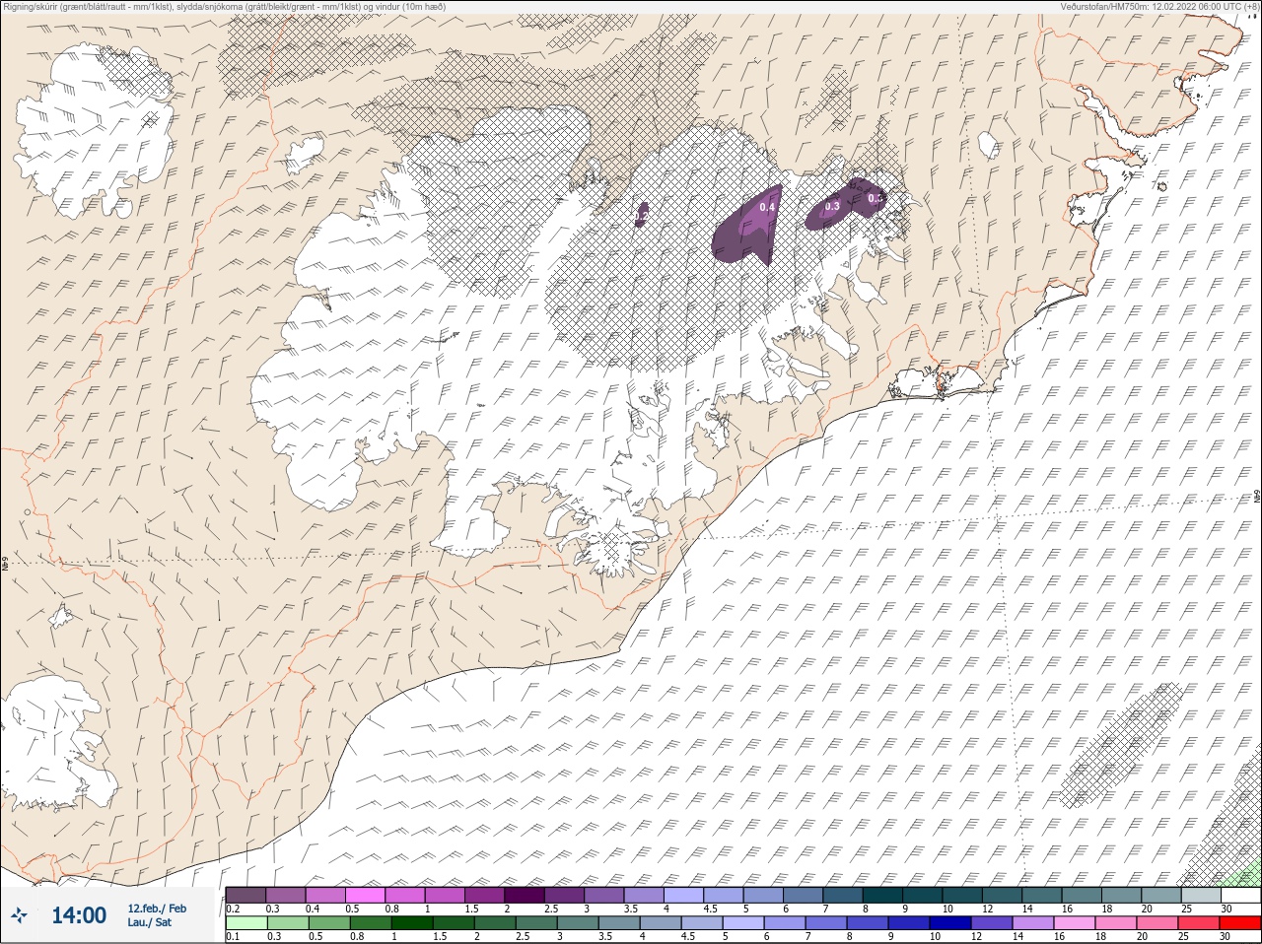The width and height of the screenshot is (1262, 944).
Task: Click the 0.4 precipitation label on the map
Action: [767, 207]
